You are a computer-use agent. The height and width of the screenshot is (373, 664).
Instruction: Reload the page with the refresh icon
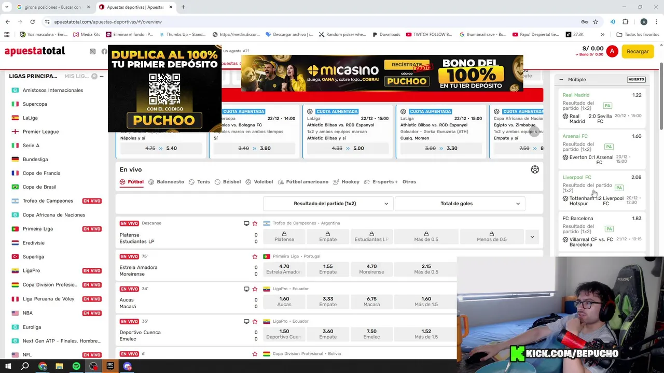click(32, 22)
